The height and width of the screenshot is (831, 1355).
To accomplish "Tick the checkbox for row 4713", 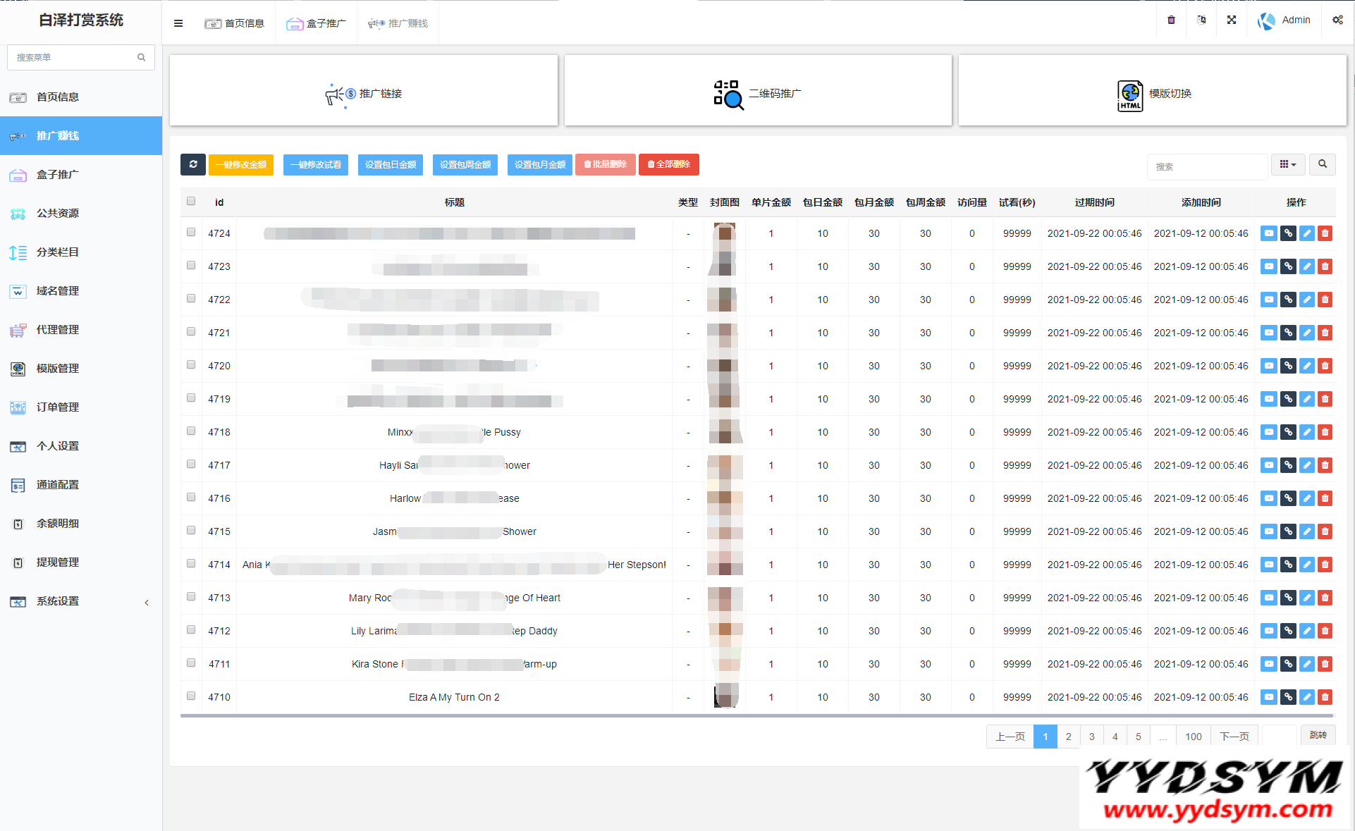I will 191,597.
